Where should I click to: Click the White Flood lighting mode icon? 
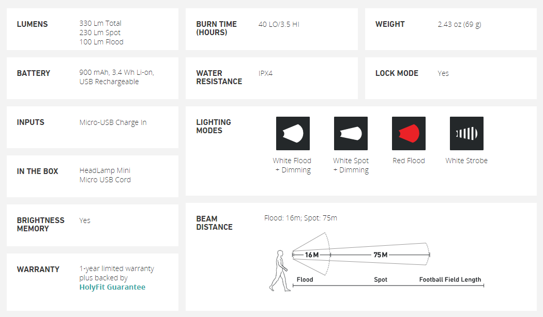coord(293,133)
